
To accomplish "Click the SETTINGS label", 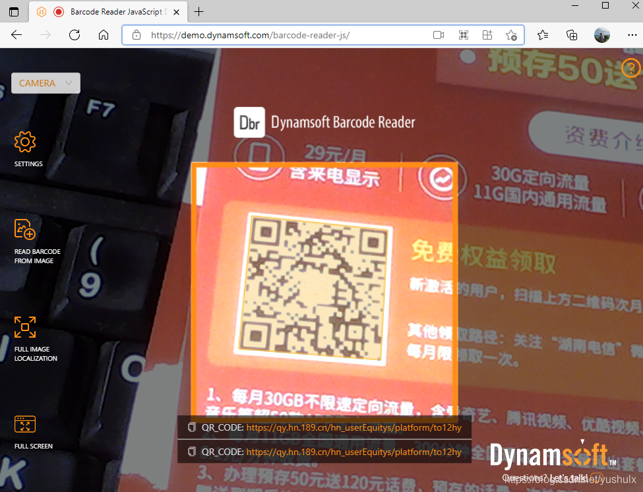I will coord(28,164).
